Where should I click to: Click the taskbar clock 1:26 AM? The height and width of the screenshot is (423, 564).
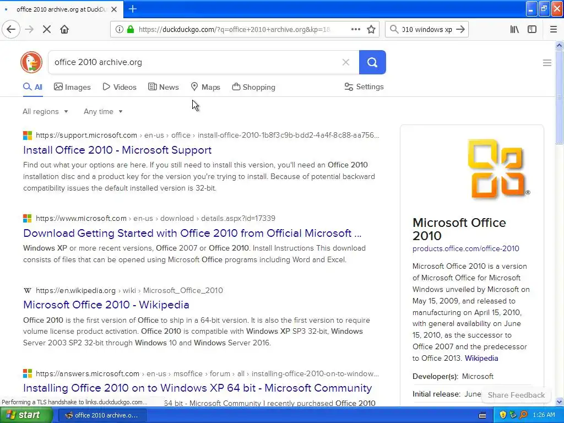544,415
